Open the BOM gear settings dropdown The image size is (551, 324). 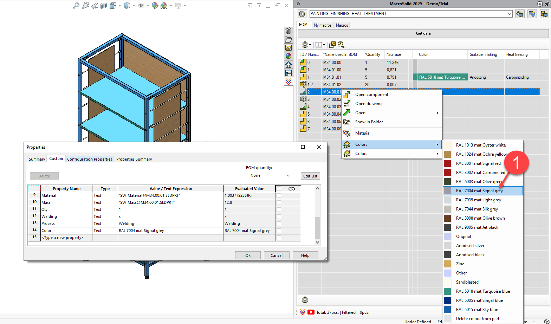pos(306,45)
